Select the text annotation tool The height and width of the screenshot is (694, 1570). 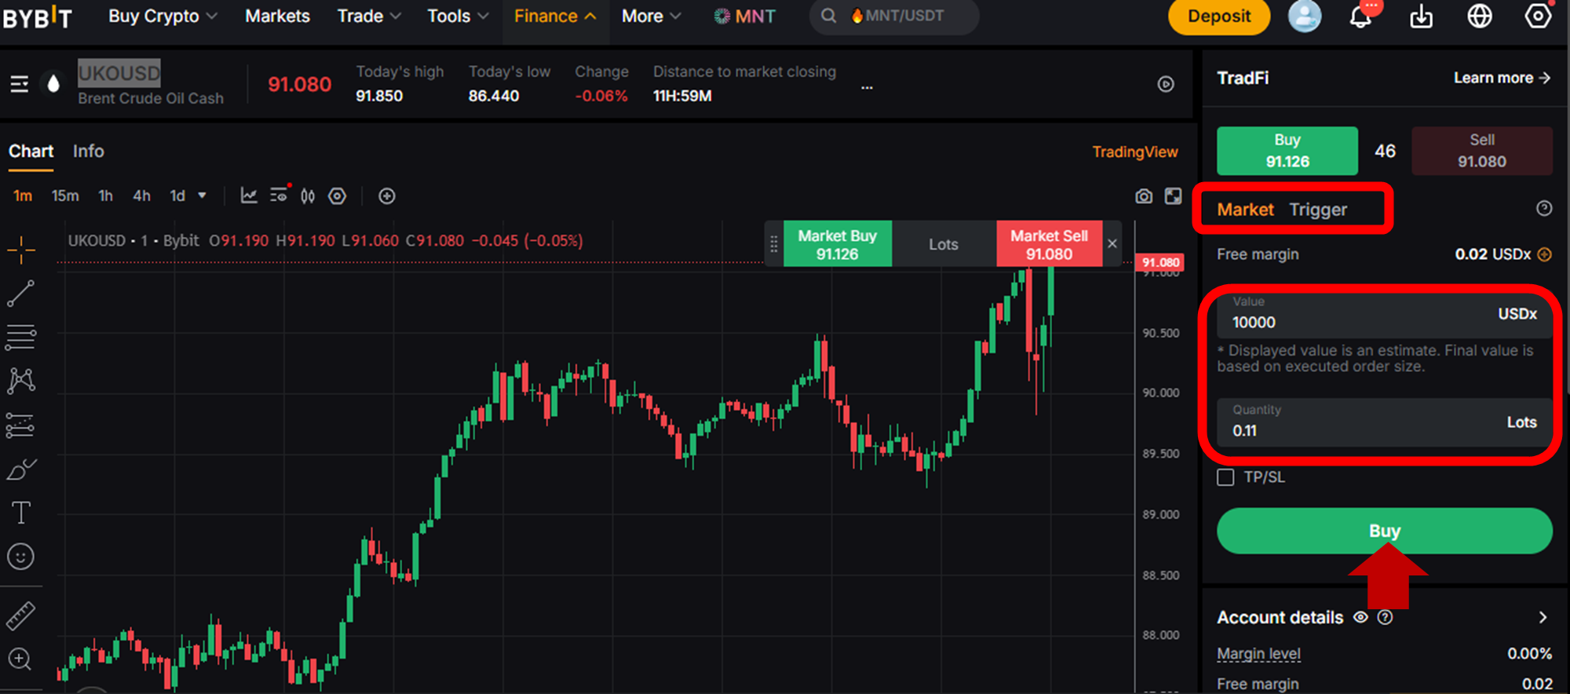[x=20, y=513]
